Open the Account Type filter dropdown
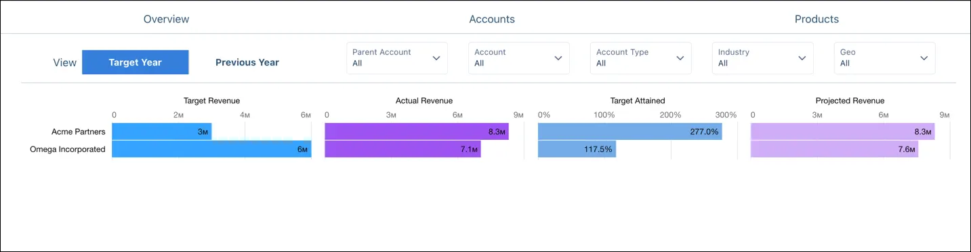 click(x=641, y=58)
